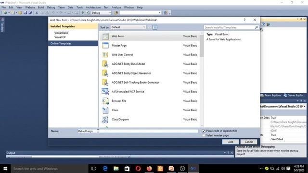The width and height of the screenshot is (308, 173).
Task: Select the Online Templates category
Action: click(73, 44)
